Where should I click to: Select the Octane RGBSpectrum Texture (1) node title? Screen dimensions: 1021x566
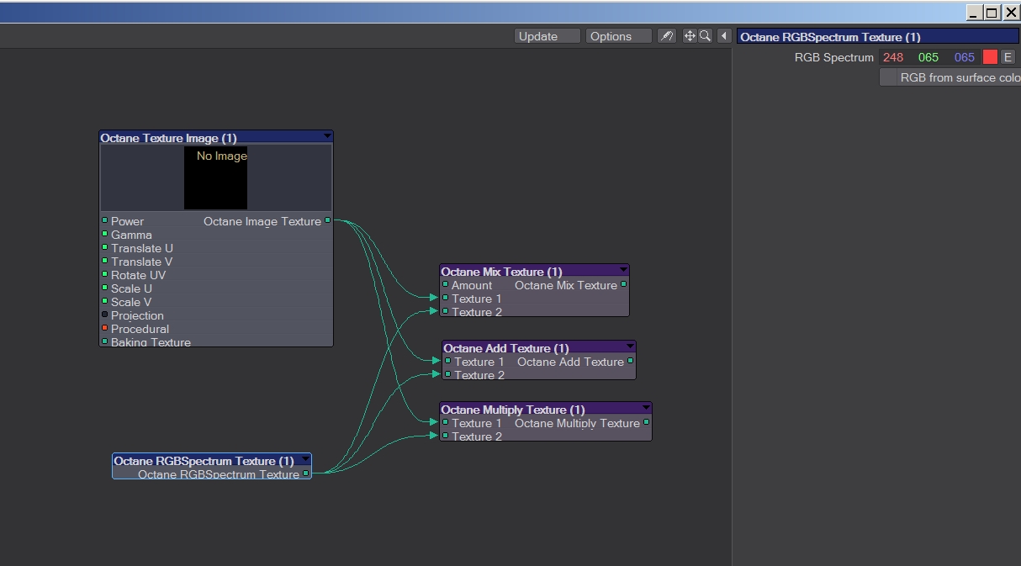tap(204, 461)
